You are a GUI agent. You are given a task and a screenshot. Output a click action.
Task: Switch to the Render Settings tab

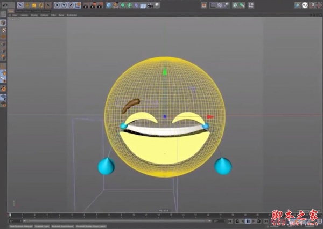[23, 11]
